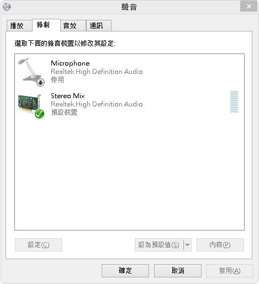Expand the 設為預設值 dropdown arrow

coord(187,245)
